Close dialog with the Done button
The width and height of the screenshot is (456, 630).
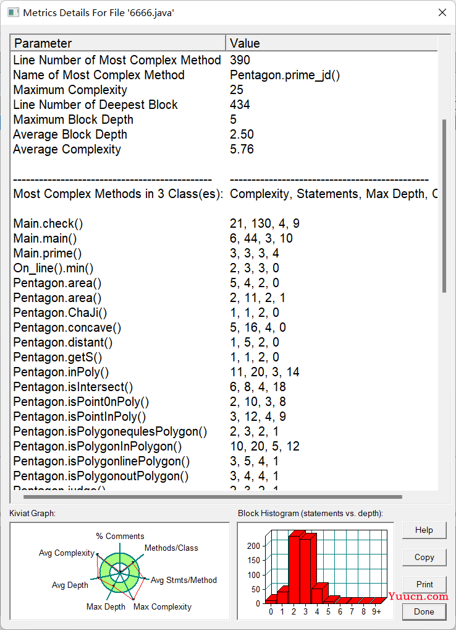point(424,611)
